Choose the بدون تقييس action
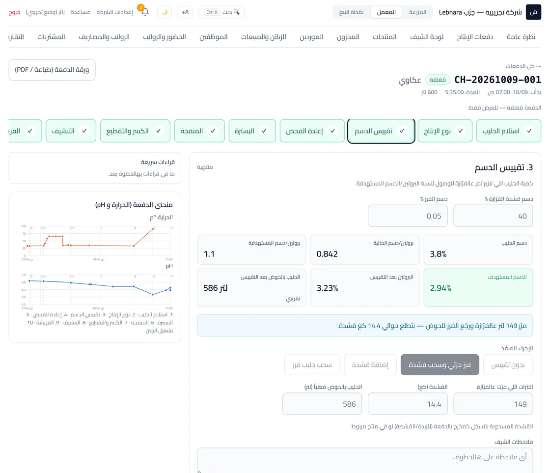Screen dimensions: 550x473 [x=508, y=365]
